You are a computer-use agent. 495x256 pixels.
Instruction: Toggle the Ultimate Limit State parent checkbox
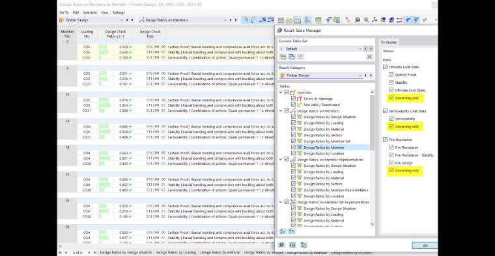[385, 67]
